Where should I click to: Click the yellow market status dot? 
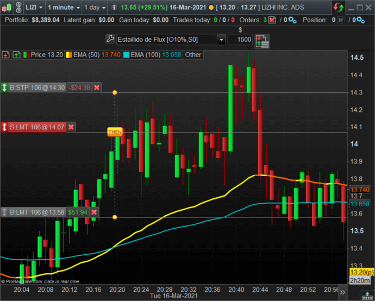point(211,8)
